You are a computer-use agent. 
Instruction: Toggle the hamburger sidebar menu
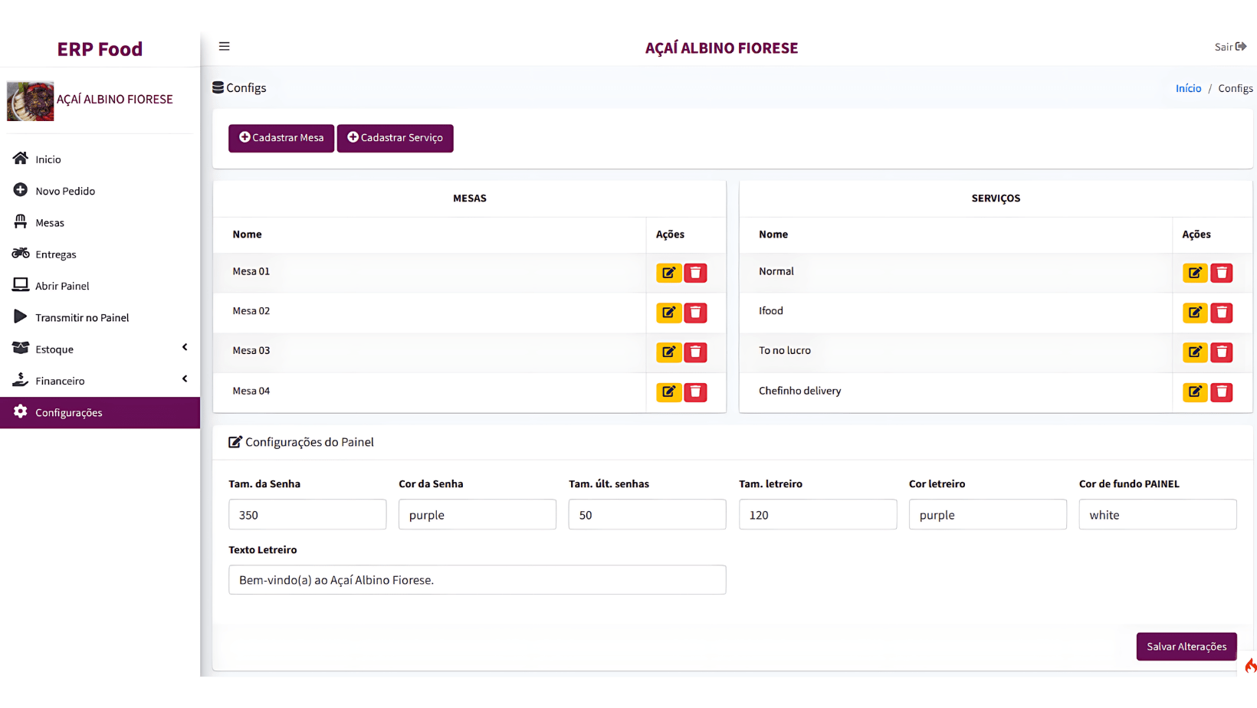click(x=225, y=47)
